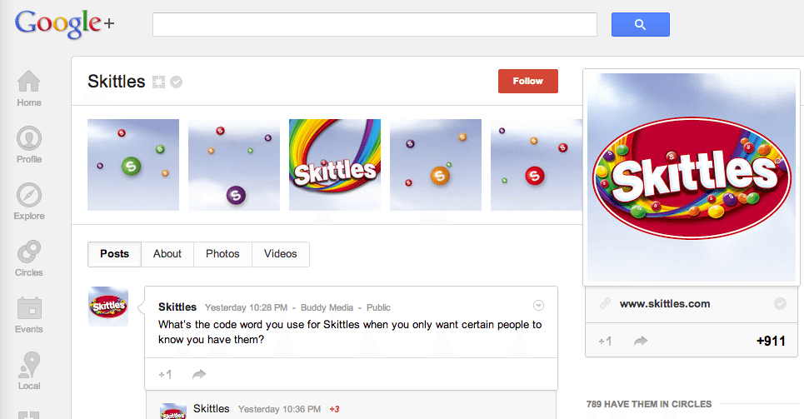Open the large Skittles profile picture
This screenshot has width=804, height=419.
692,177
